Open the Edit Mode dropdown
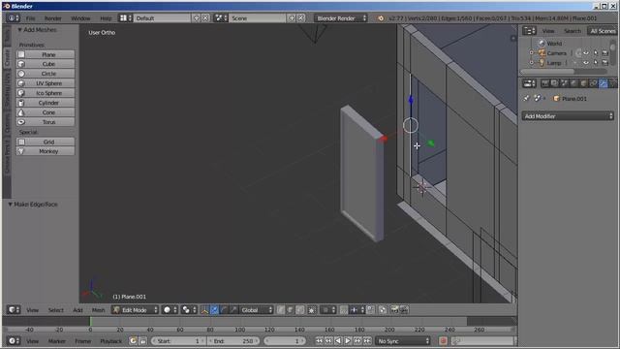This screenshot has height=349, width=620. tap(136, 310)
